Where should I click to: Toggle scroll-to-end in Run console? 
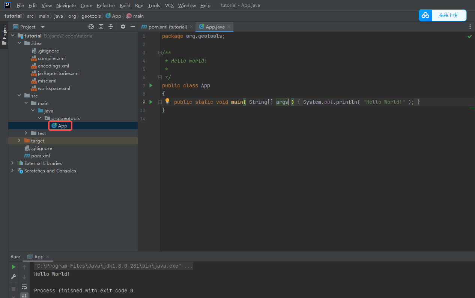point(24,295)
